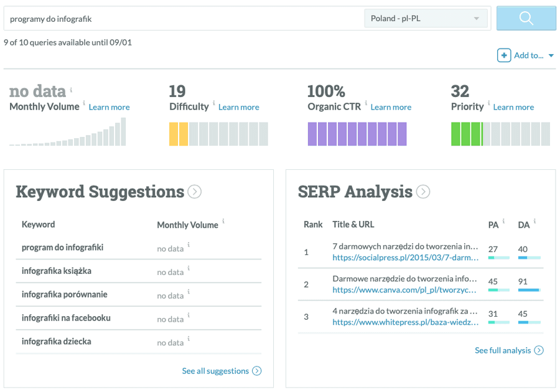Click info icon next to Difficulty
Screen dimensions: 560x392
pyautogui.click(x=214, y=103)
